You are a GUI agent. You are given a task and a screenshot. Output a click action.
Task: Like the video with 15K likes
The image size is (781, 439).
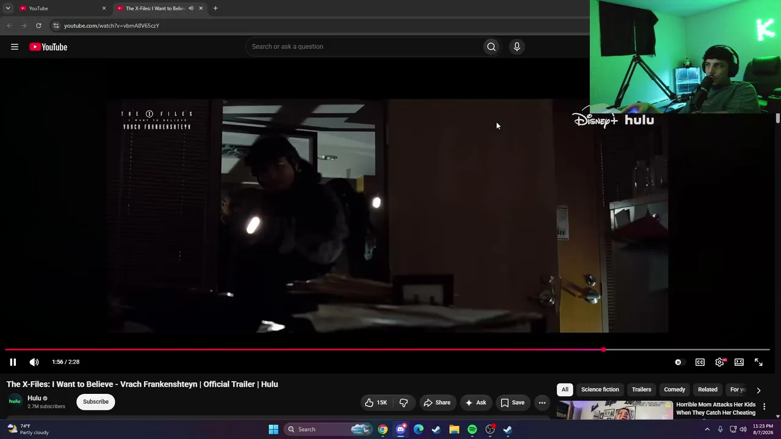[376, 402]
